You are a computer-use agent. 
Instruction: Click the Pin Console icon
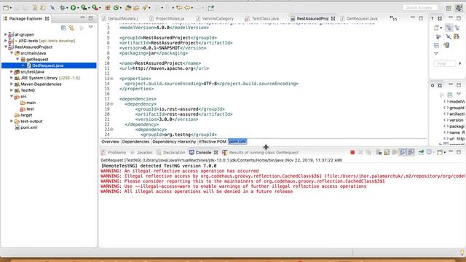click(x=421, y=152)
